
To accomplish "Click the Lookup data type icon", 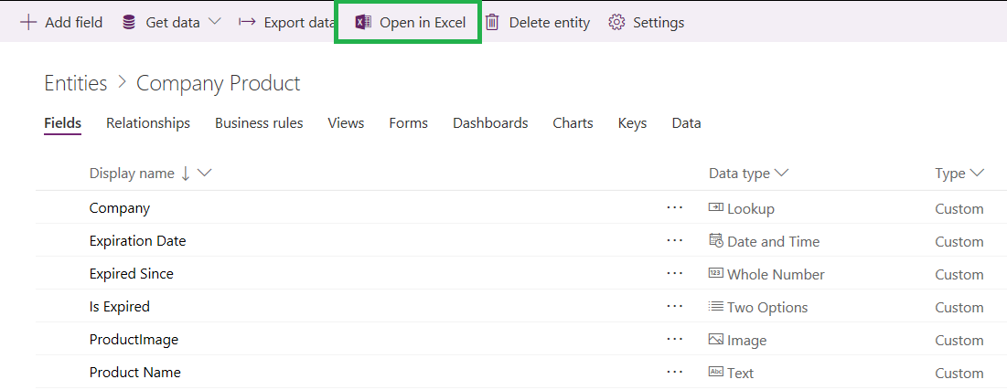I will pos(716,208).
